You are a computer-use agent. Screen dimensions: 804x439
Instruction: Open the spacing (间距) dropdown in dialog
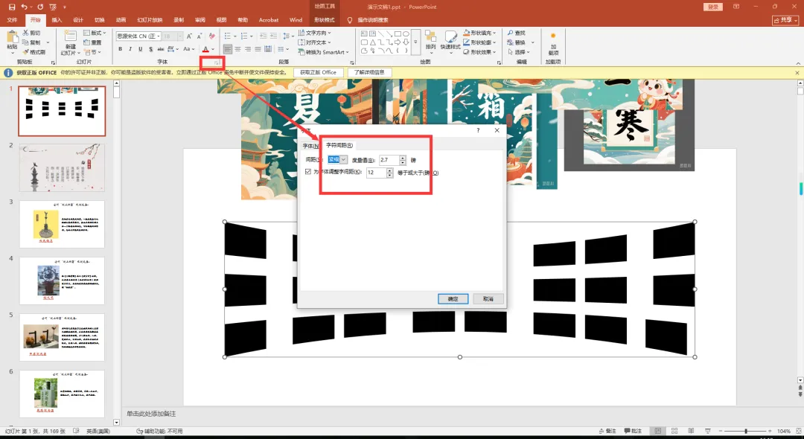click(343, 160)
